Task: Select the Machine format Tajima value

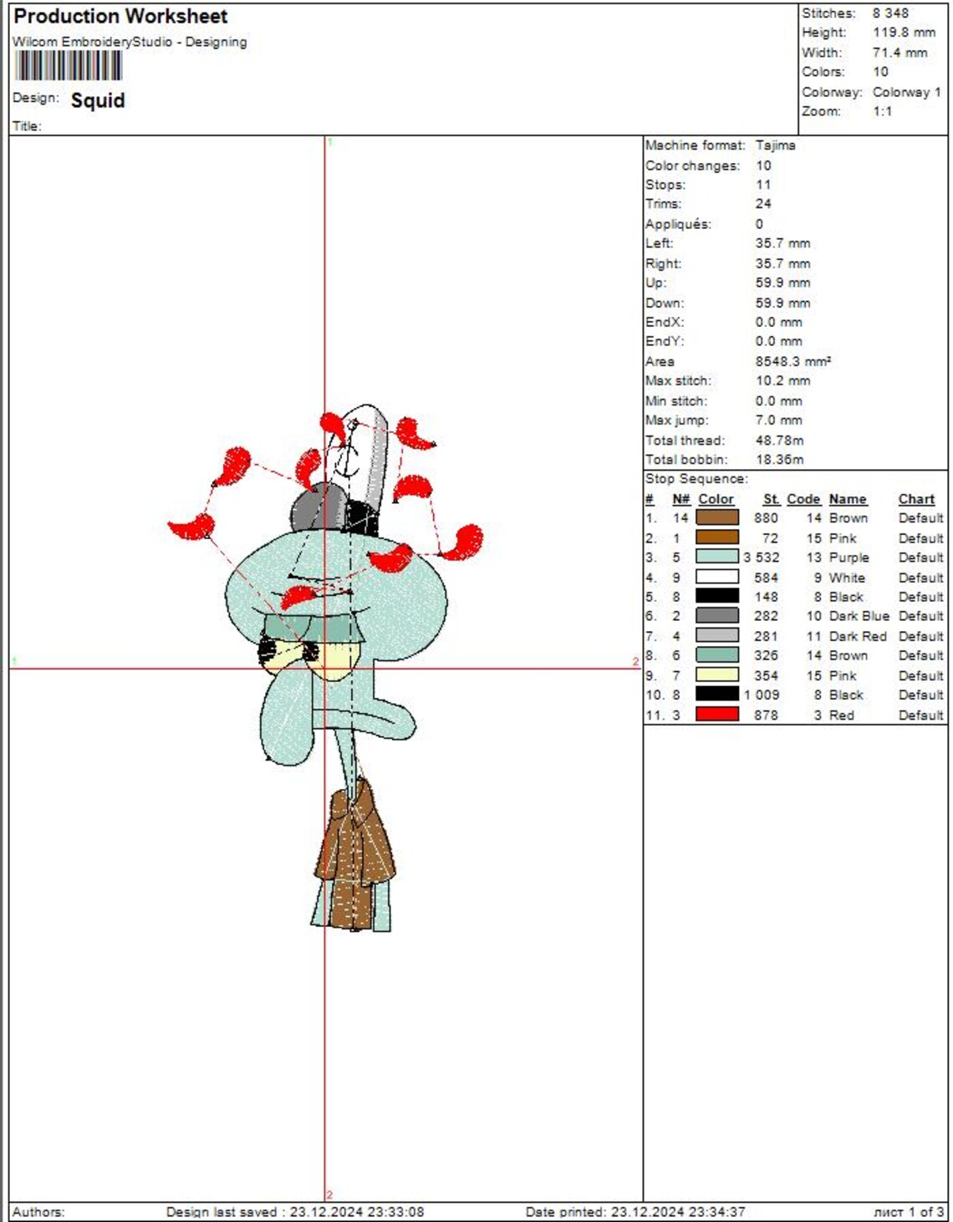Action: point(774,144)
